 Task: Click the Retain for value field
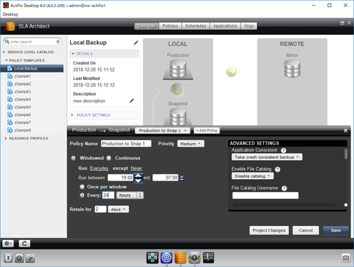point(101,209)
